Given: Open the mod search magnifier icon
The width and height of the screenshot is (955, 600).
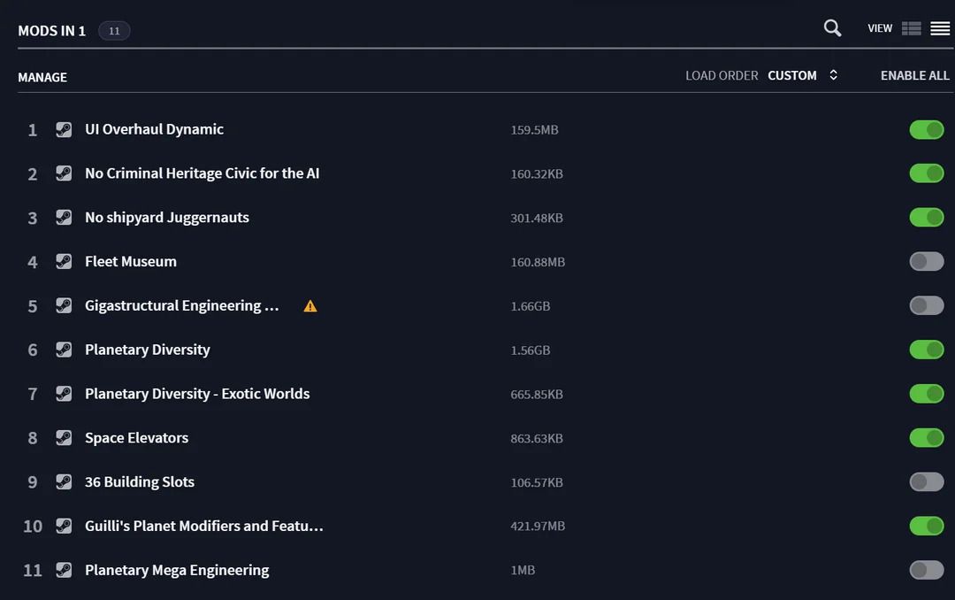Looking at the screenshot, I should [832, 28].
